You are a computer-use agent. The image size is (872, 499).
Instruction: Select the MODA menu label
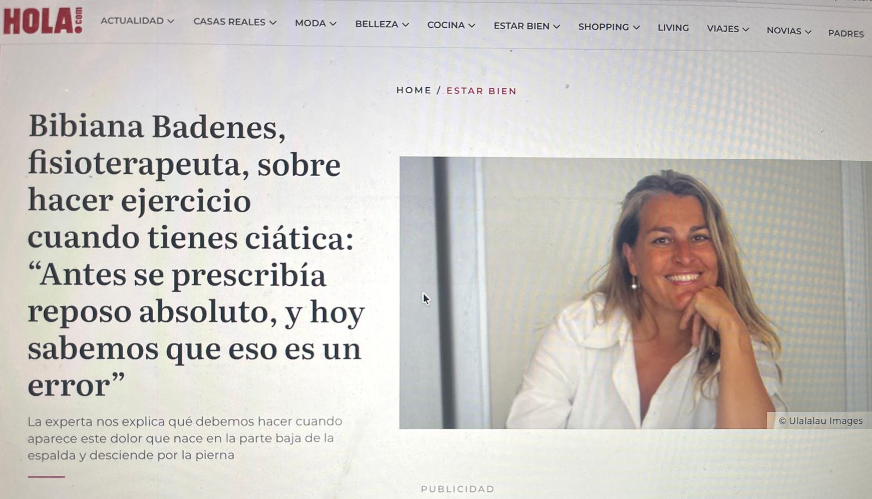[310, 23]
